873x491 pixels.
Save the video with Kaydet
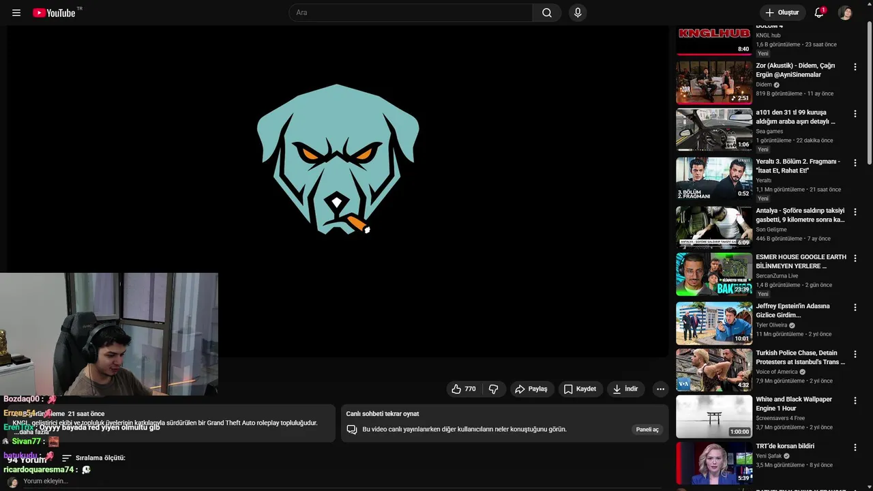click(x=580, y=389)
